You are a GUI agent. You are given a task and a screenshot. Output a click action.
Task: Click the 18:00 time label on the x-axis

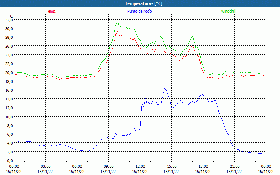click(203, 167)
